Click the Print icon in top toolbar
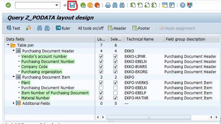The image size is (221, 124). [x=108, y=5]
